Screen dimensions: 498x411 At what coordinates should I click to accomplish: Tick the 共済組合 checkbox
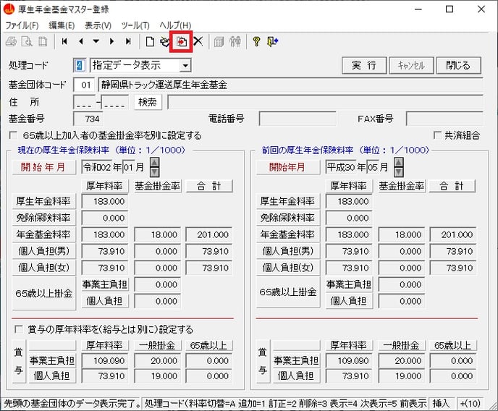click(x=437, y=135)
